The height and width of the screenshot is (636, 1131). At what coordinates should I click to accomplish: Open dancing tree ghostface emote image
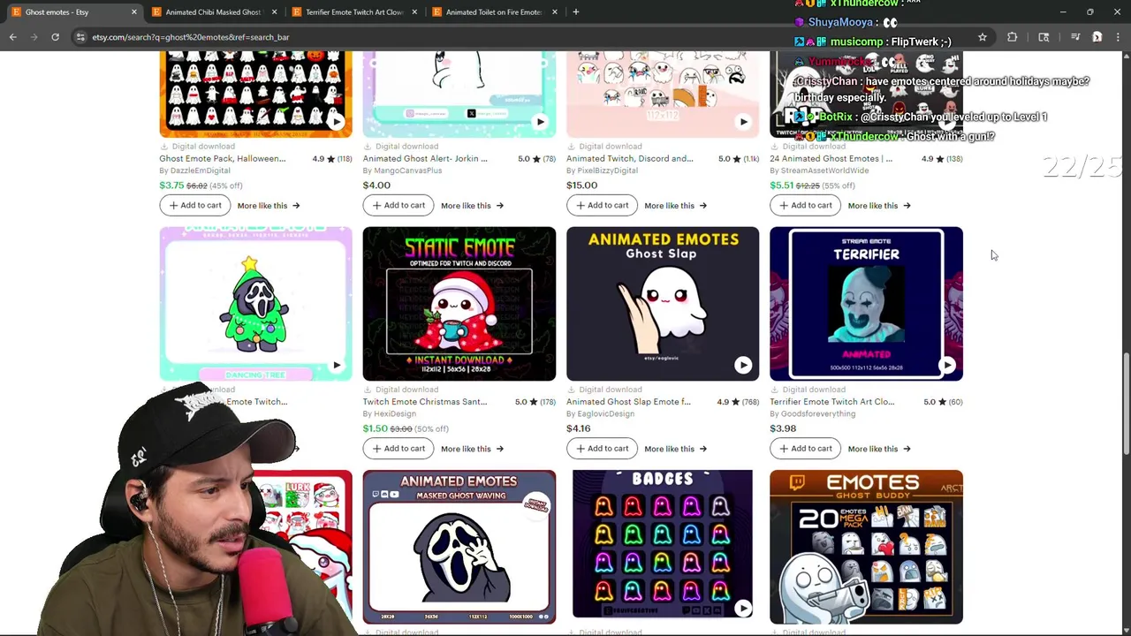click(x=255, y=304)
